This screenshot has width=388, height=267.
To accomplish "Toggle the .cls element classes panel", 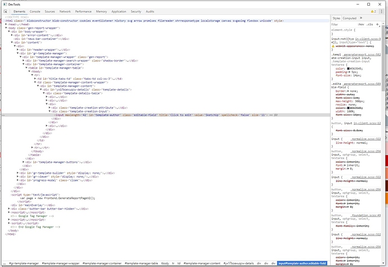I will click(x=369, y=24).
